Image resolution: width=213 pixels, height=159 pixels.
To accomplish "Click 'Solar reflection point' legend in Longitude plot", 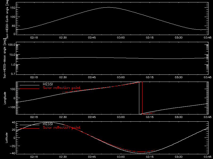I will tap(62, 88).
